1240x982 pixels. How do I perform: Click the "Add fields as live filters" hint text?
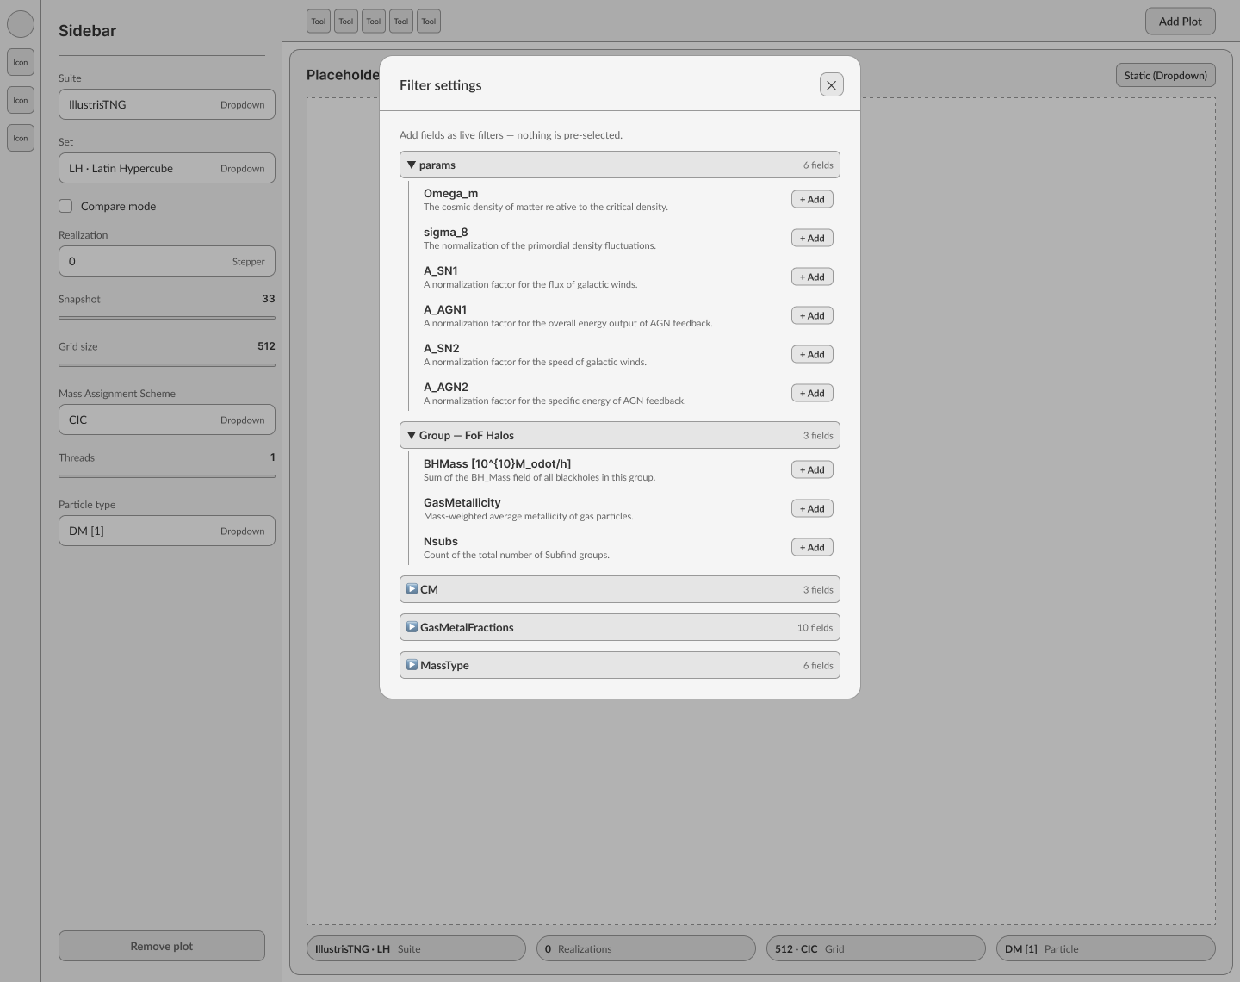pos(511,135)
